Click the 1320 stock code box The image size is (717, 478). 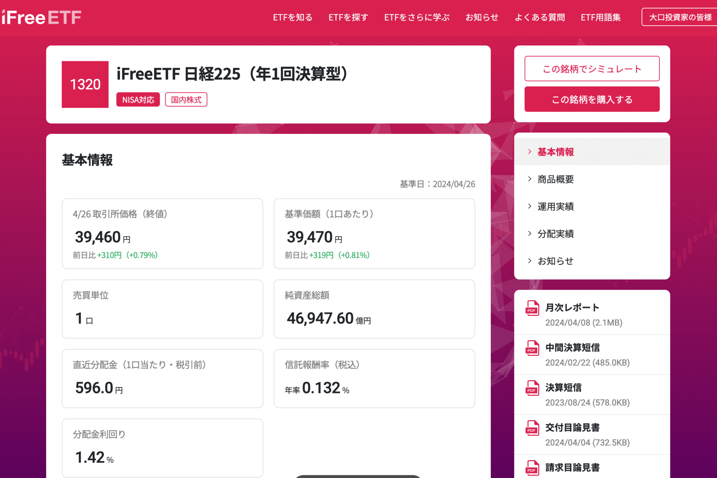(x=85, y=84)
